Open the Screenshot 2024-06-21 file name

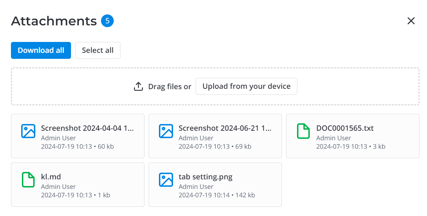(x=225, y=128)
